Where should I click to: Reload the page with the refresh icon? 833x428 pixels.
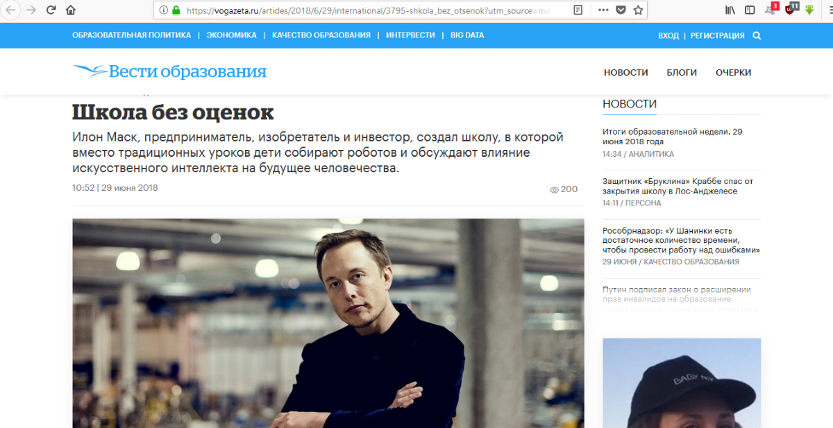point(51,10)
